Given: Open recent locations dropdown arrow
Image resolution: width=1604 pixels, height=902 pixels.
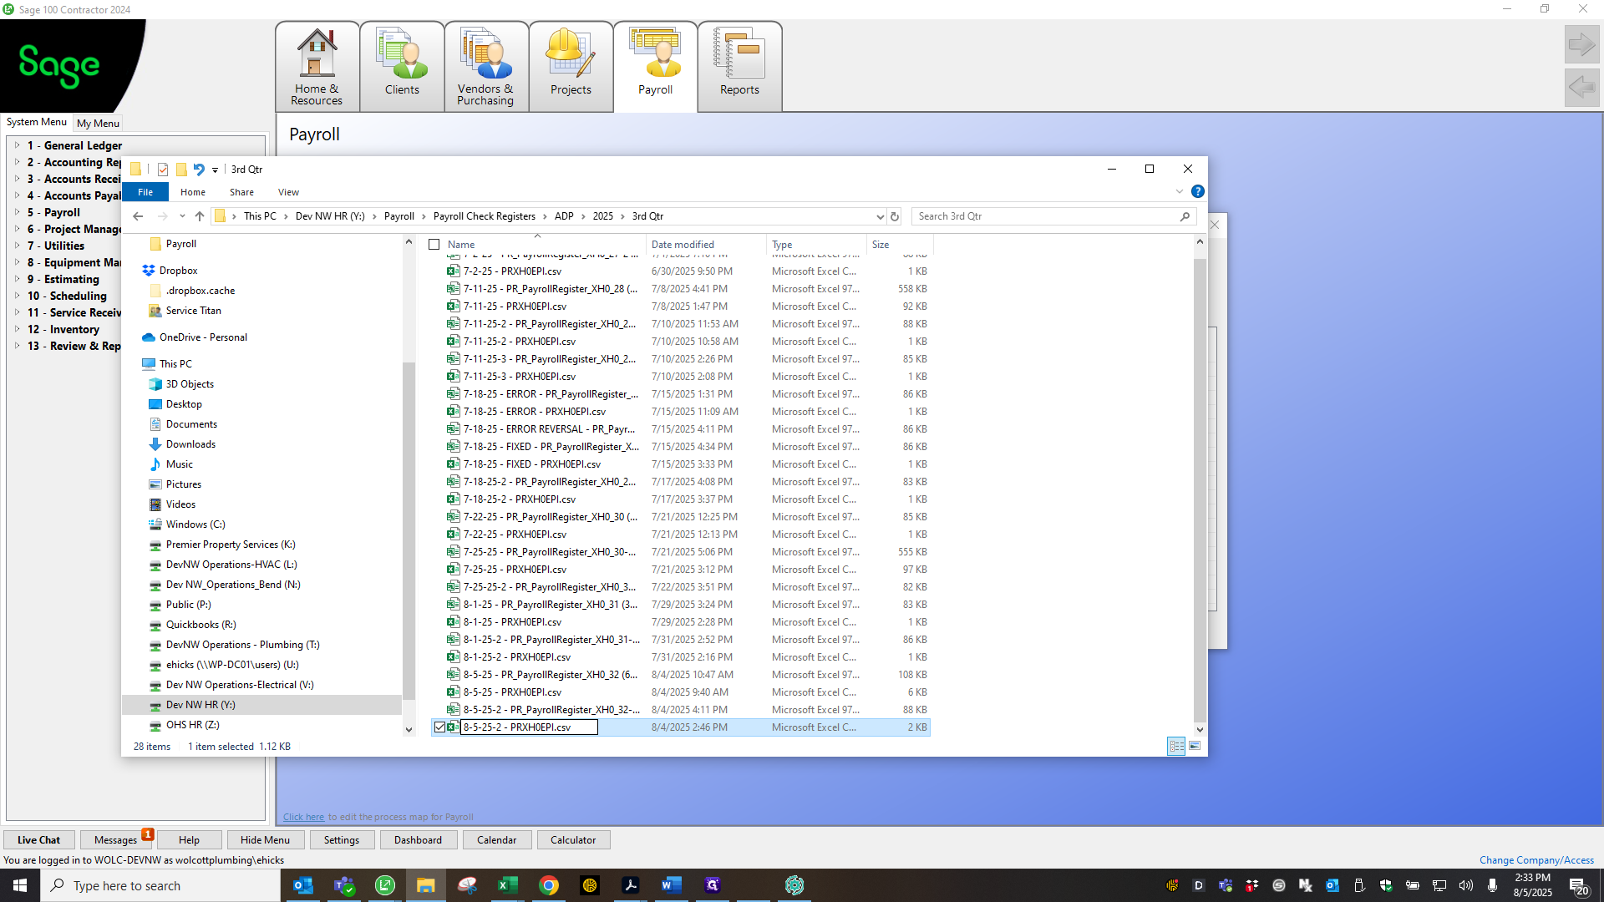Looking at the screenshot, I should (x=182, y=216).
